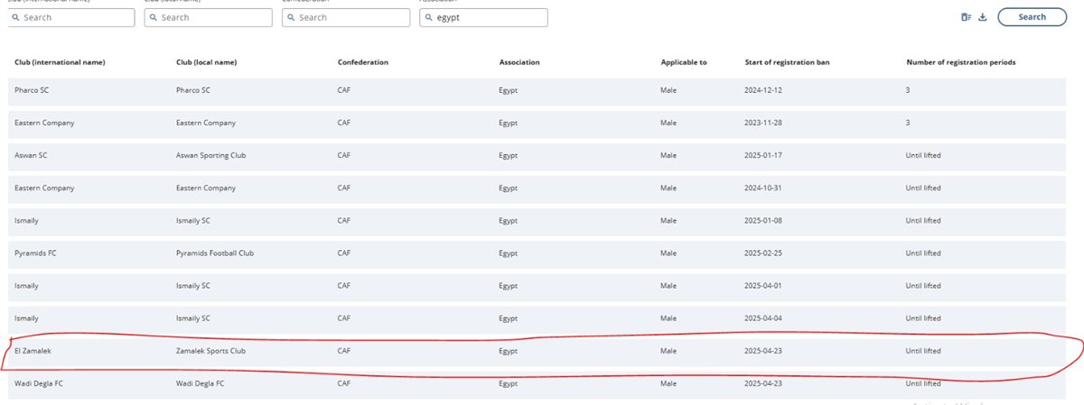Click the magnifier icon in the first club name field
Image resolution: width=1084 pixels, height=405 pixels.
15,17
